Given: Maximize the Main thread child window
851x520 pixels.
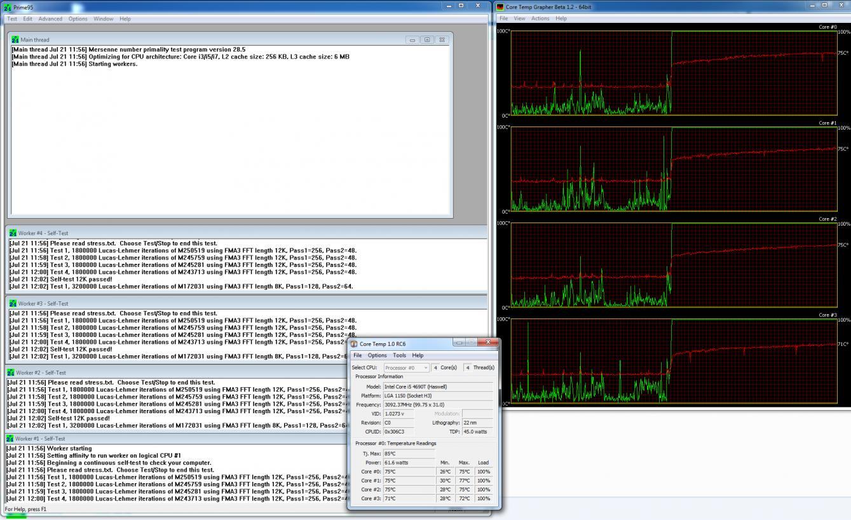Looking at the screenshot, I should (x=427, y=39).
